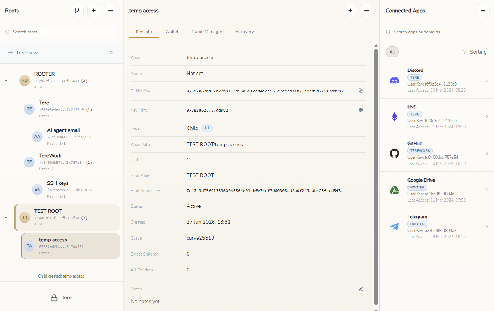The height and width of the screenshot is (311, 494).
Task: Click the Key Info vertical scrollbar
Action: coord(376,177)
